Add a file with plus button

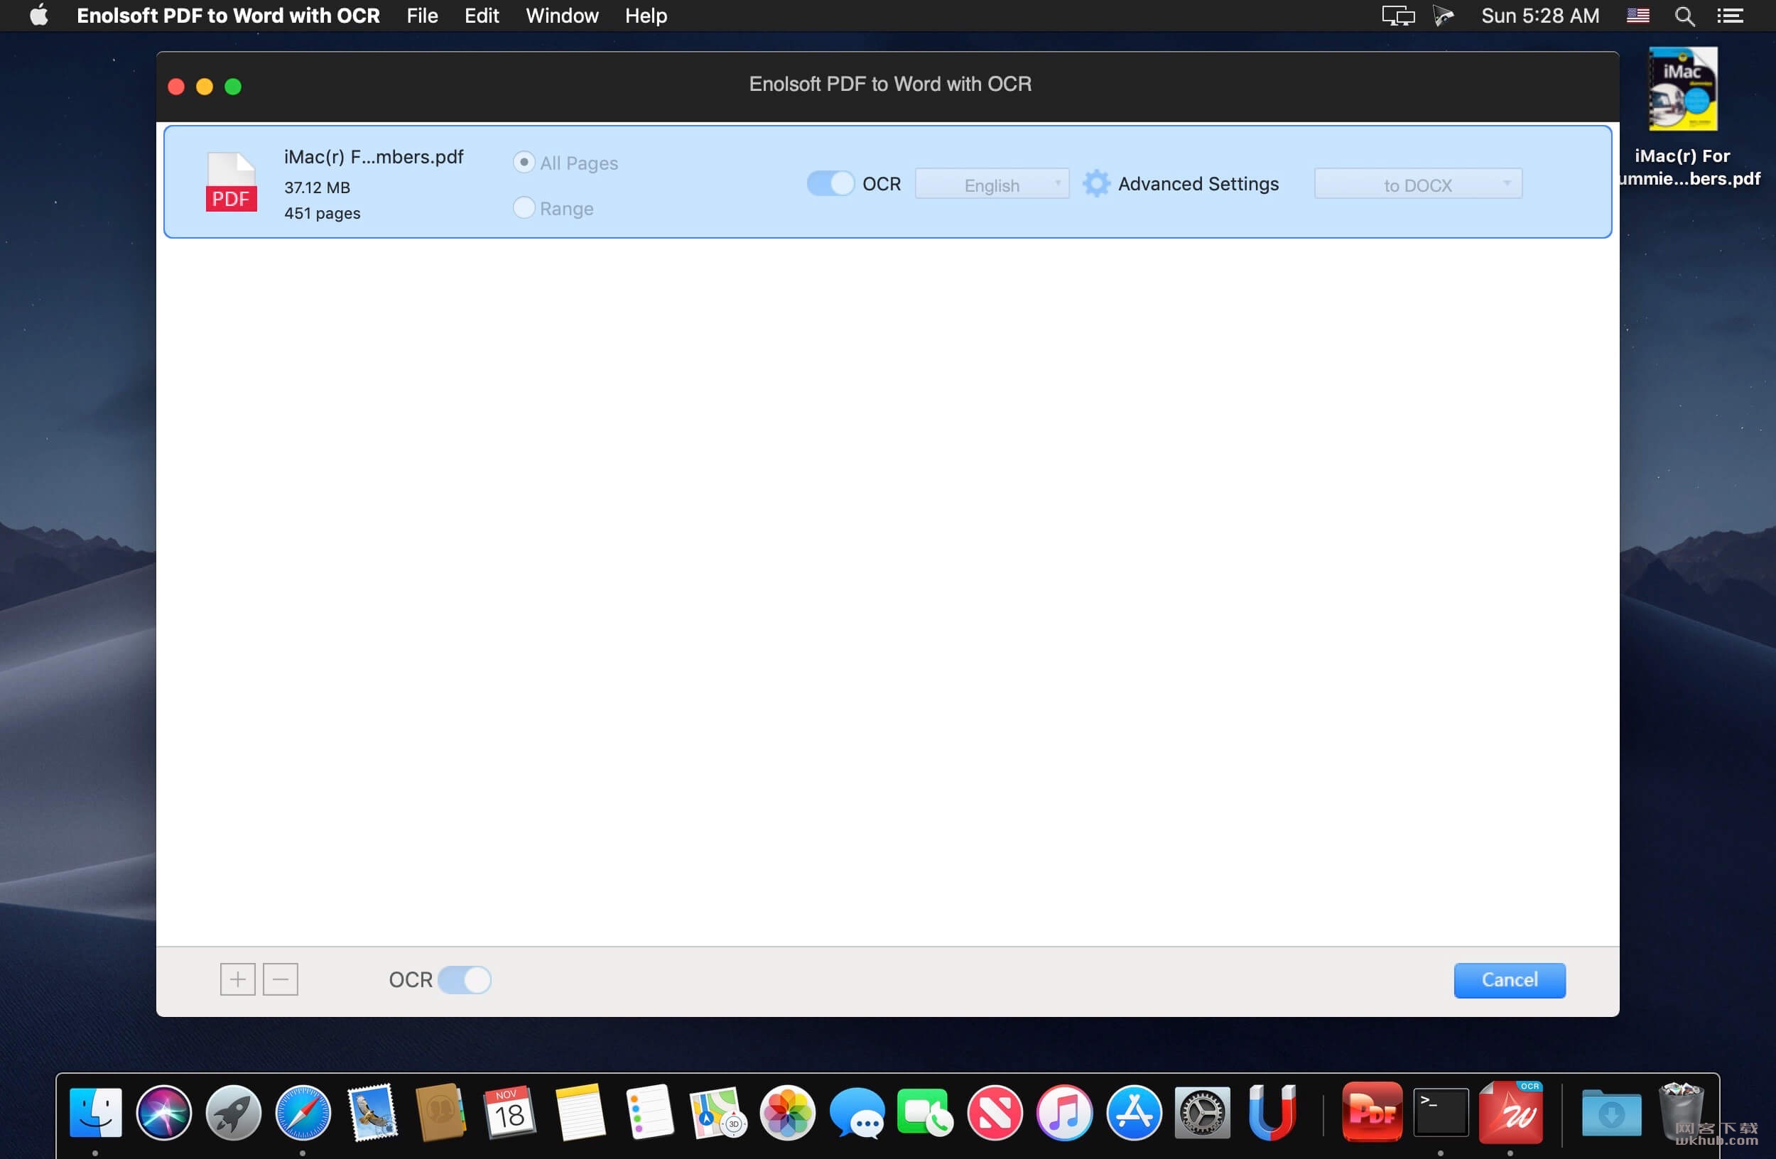pos(237,979)
